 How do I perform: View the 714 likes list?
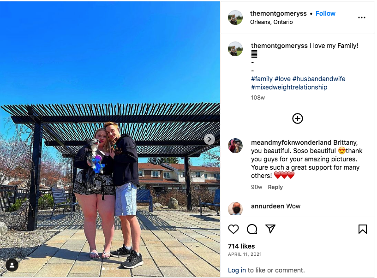[x=241, y=246]
